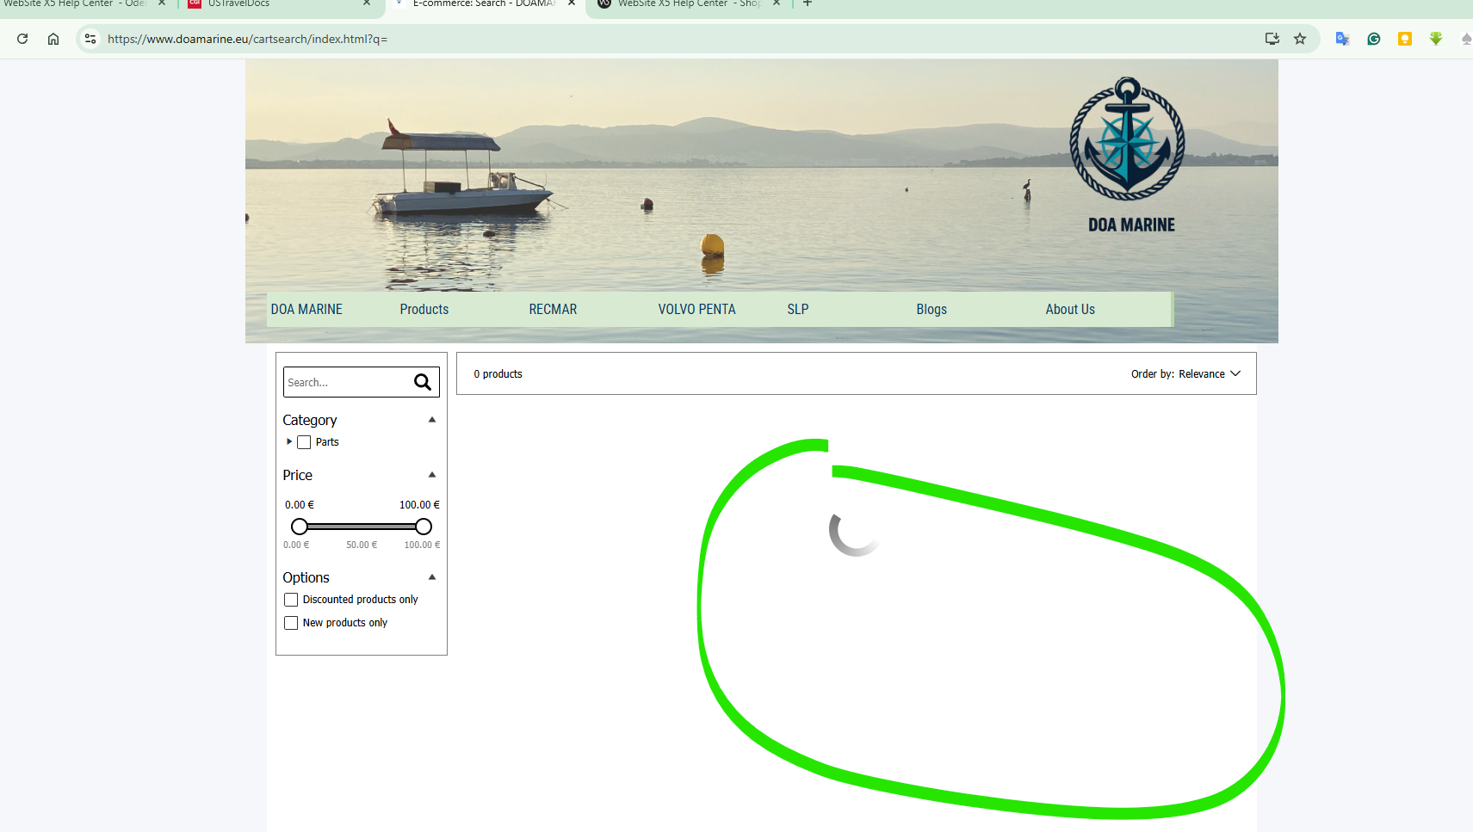The width and height of the screenshot is (1473, 832).
Task: Open the Google Translate extension icon
Action: click(1342, 39)
